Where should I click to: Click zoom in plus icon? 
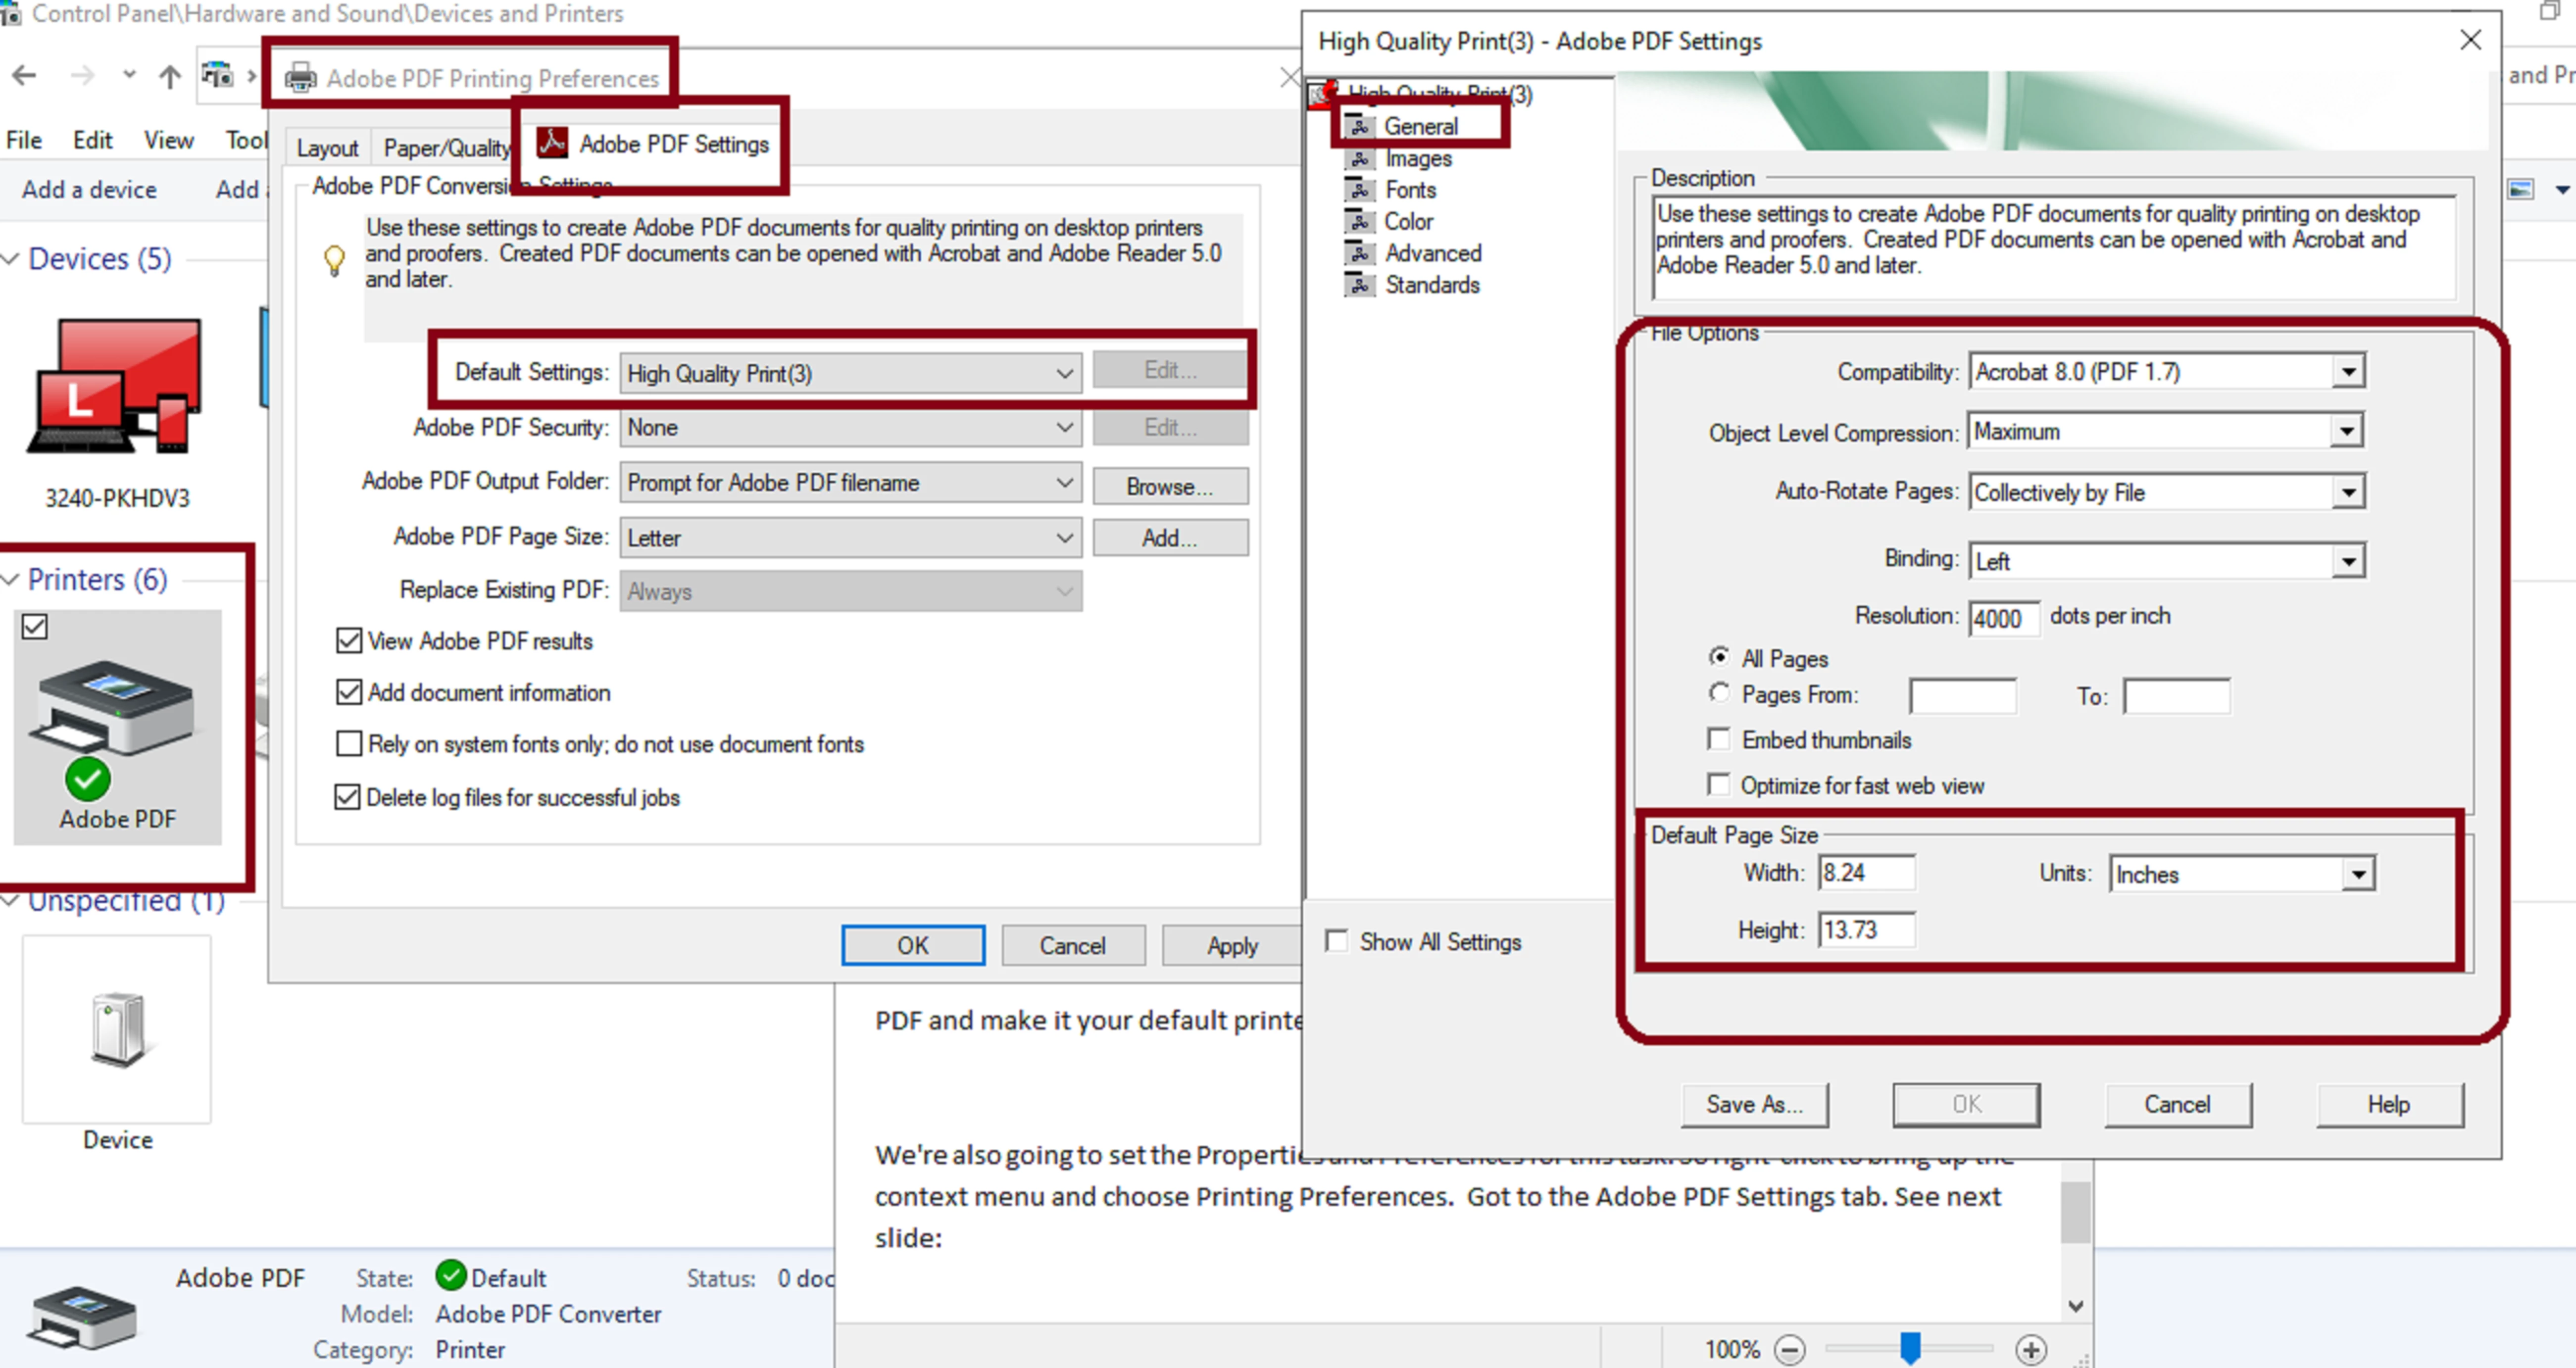click(x=2030, y=1349)
